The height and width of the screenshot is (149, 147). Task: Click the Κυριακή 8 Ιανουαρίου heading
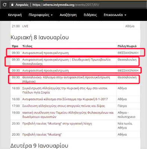(x=40, y=37)
